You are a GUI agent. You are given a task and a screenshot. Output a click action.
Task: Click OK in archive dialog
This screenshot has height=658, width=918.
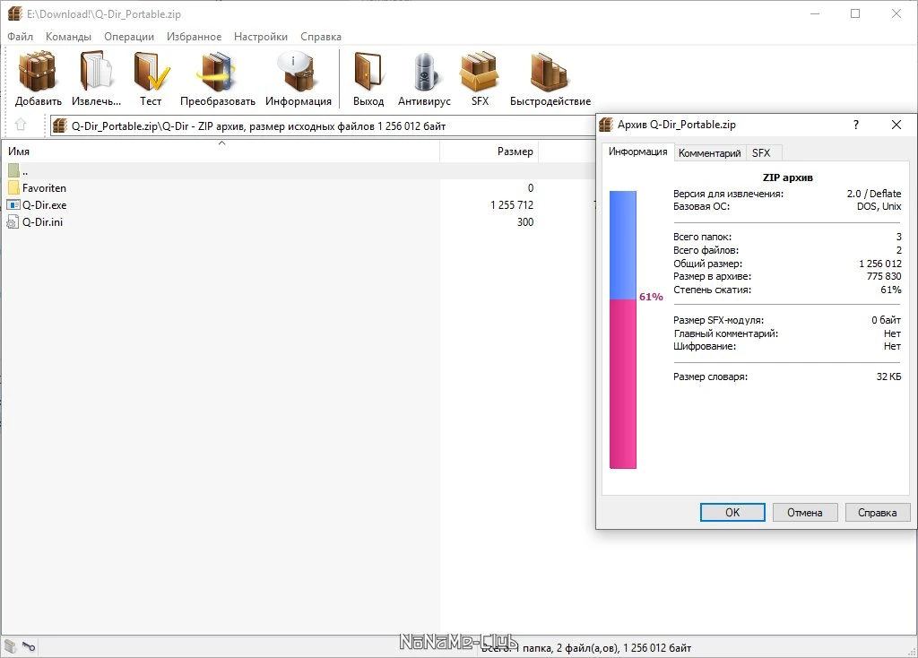(x=732, y=512)
